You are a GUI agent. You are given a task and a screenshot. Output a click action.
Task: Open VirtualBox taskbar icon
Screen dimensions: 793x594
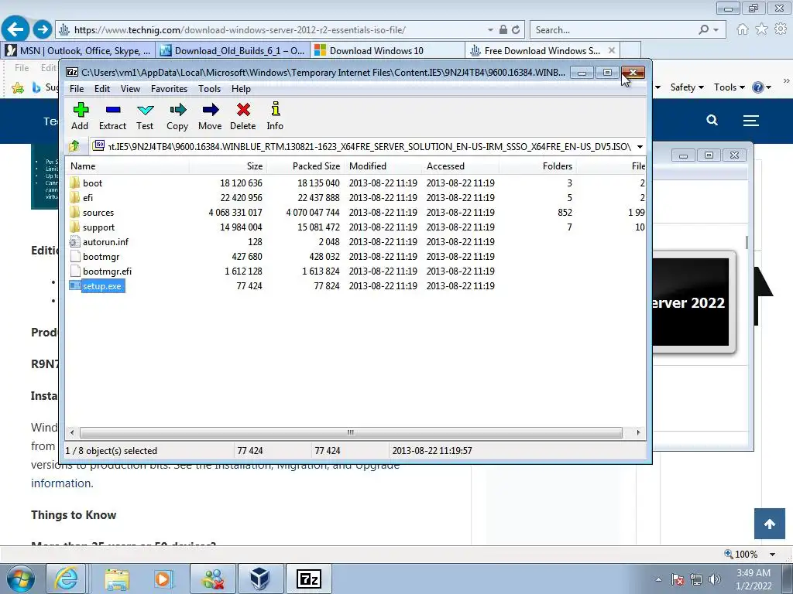pyautogui.click(x=259, y=579)
